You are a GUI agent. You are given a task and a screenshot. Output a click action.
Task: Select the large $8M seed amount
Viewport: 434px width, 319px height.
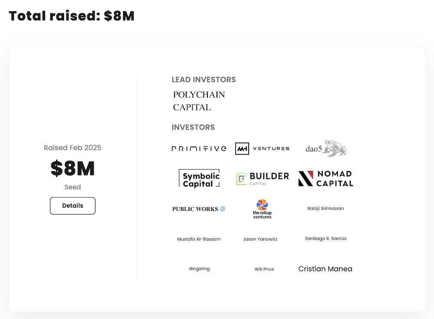click(x=72, y=169)
